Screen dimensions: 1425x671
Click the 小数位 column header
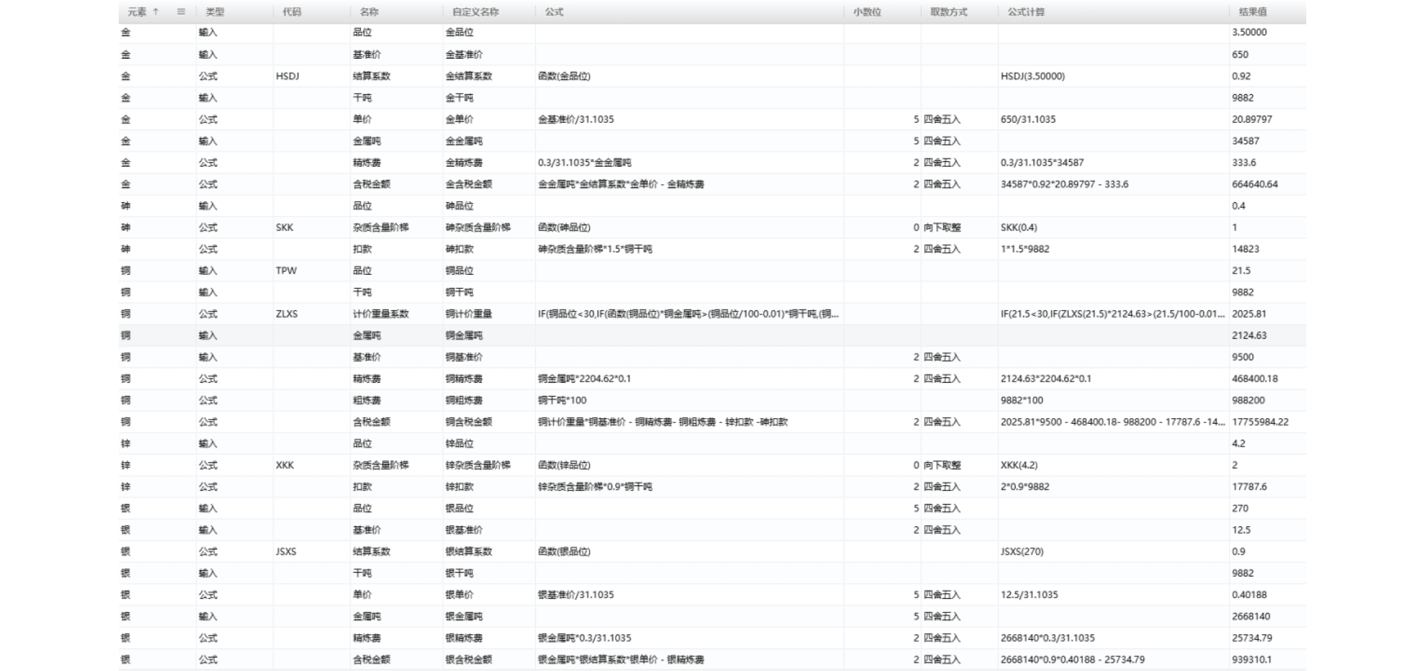coord(867,12)
